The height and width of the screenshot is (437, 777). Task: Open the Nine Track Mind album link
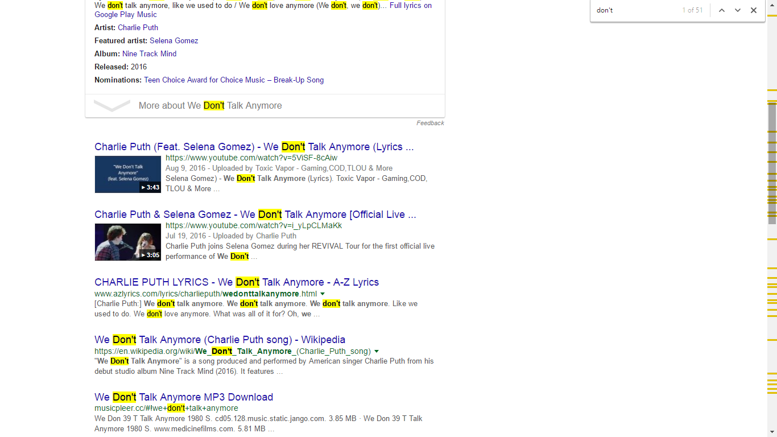pyautogui.click(x=149, y=54)
